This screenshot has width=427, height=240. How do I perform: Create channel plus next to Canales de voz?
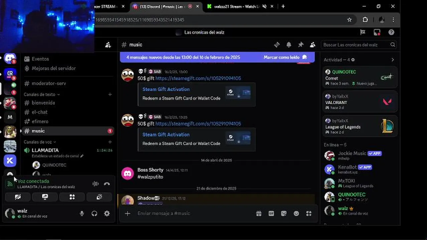pyautogui.click(x=110, y=142)
